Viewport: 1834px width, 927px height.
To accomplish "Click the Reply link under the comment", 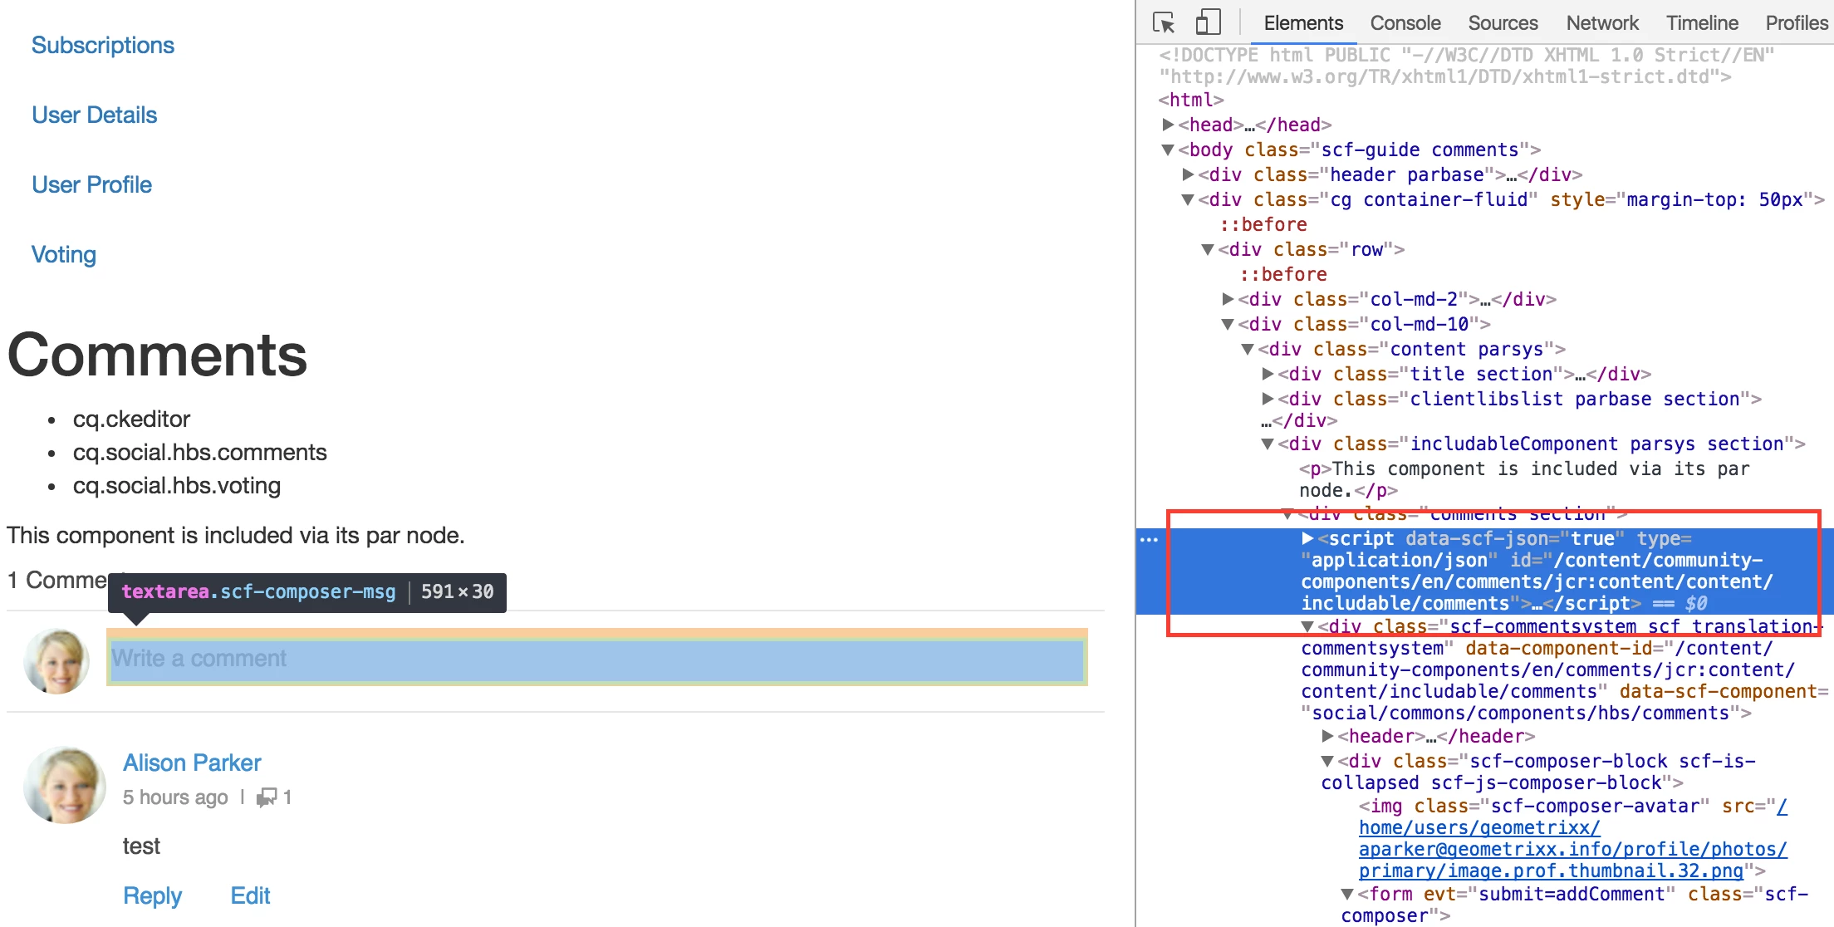I will [152, 895].
